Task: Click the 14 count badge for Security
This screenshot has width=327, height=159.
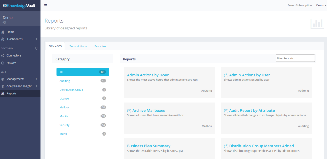Action: (x=103, y=125)
